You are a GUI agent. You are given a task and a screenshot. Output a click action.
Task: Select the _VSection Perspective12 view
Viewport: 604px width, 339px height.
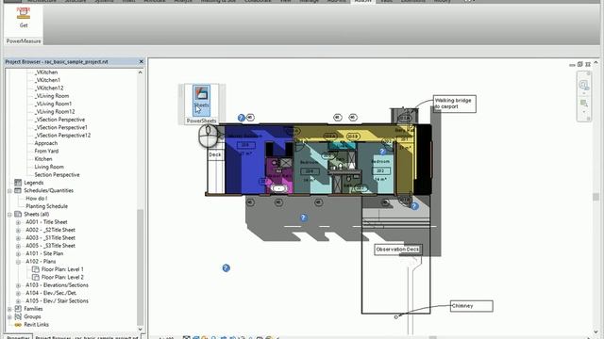coord(62,136)
